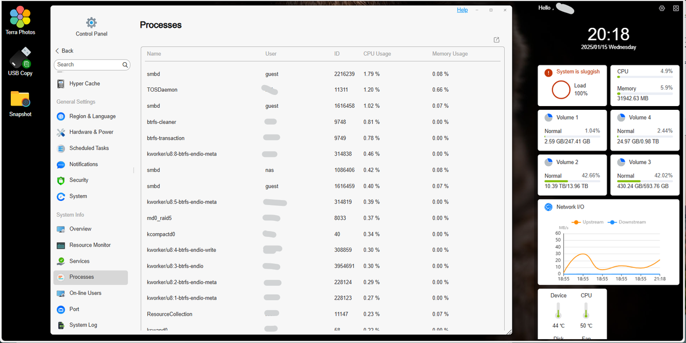Click the Device temperature thermometer widget
This screenshot has height=343, width=686.
(558, 311)
